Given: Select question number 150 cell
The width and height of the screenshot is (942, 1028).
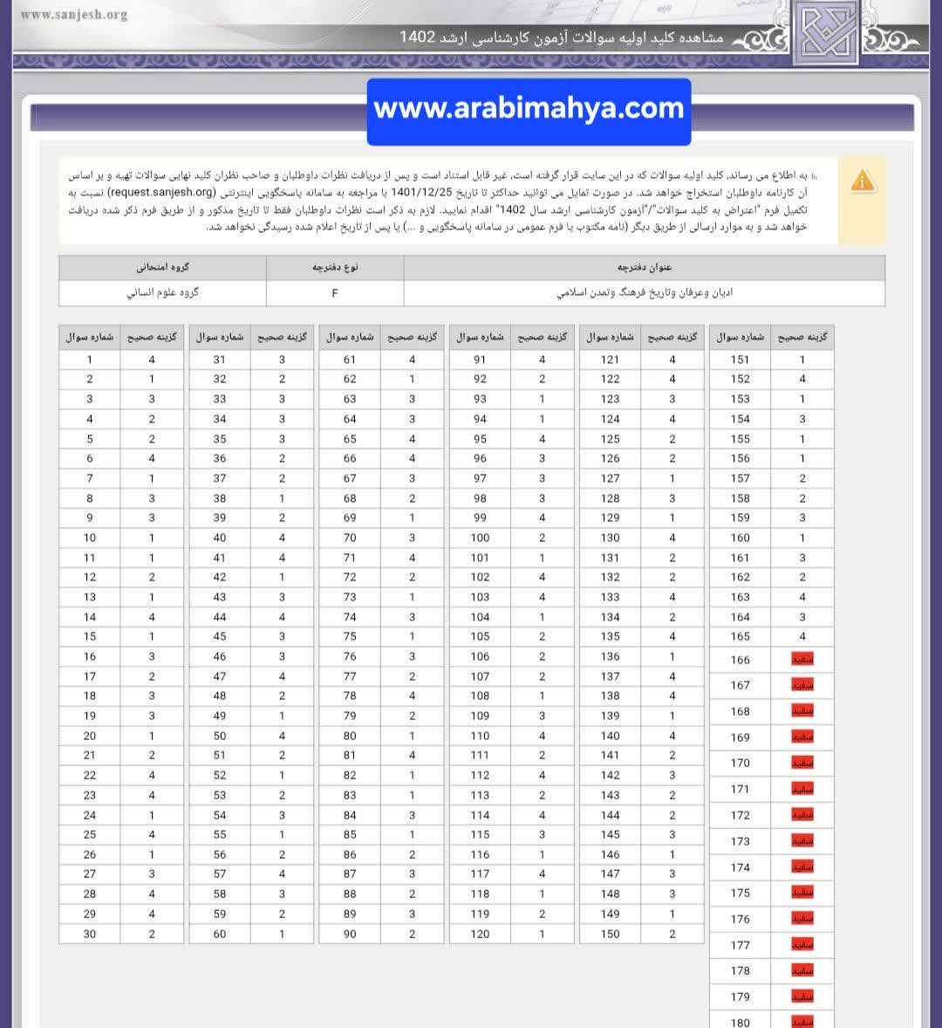Looking at the screenshot, I should pyautogui.click(x=610, y=934).
